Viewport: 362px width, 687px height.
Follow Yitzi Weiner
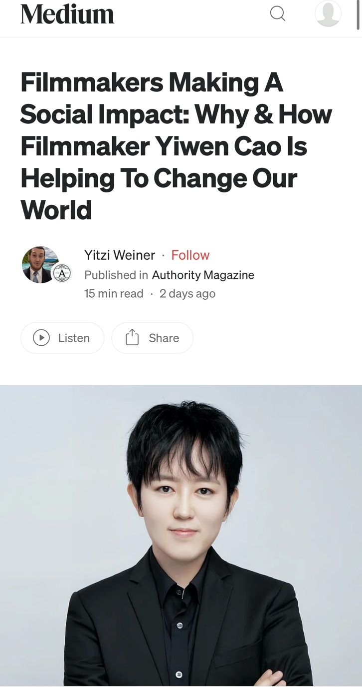pyautogui.click(x=190, y=255)
